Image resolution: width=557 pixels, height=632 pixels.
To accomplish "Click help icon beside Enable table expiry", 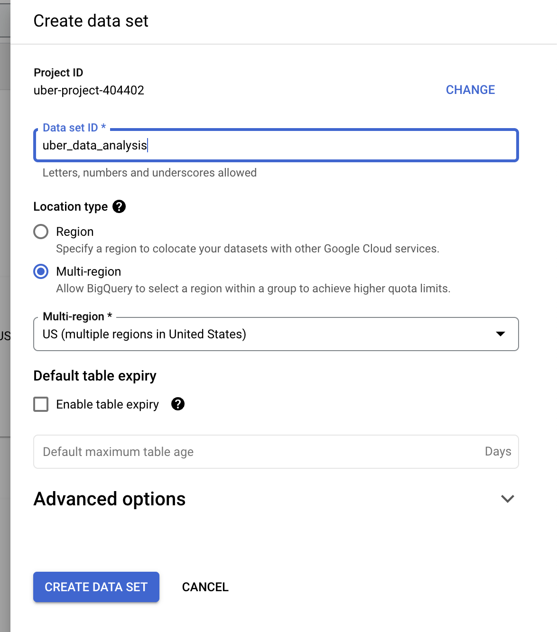I will point(178,404).
